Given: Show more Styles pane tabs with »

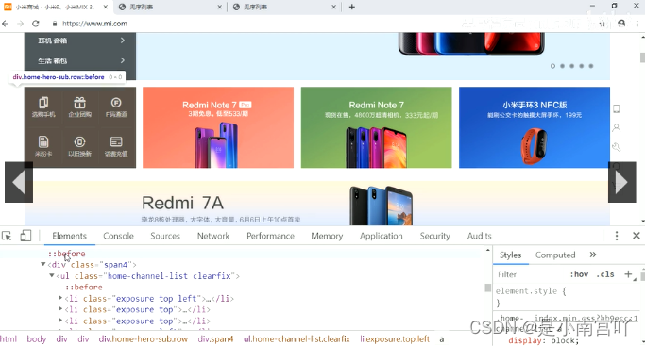Looking at the screenshot, I should point(593,255).
